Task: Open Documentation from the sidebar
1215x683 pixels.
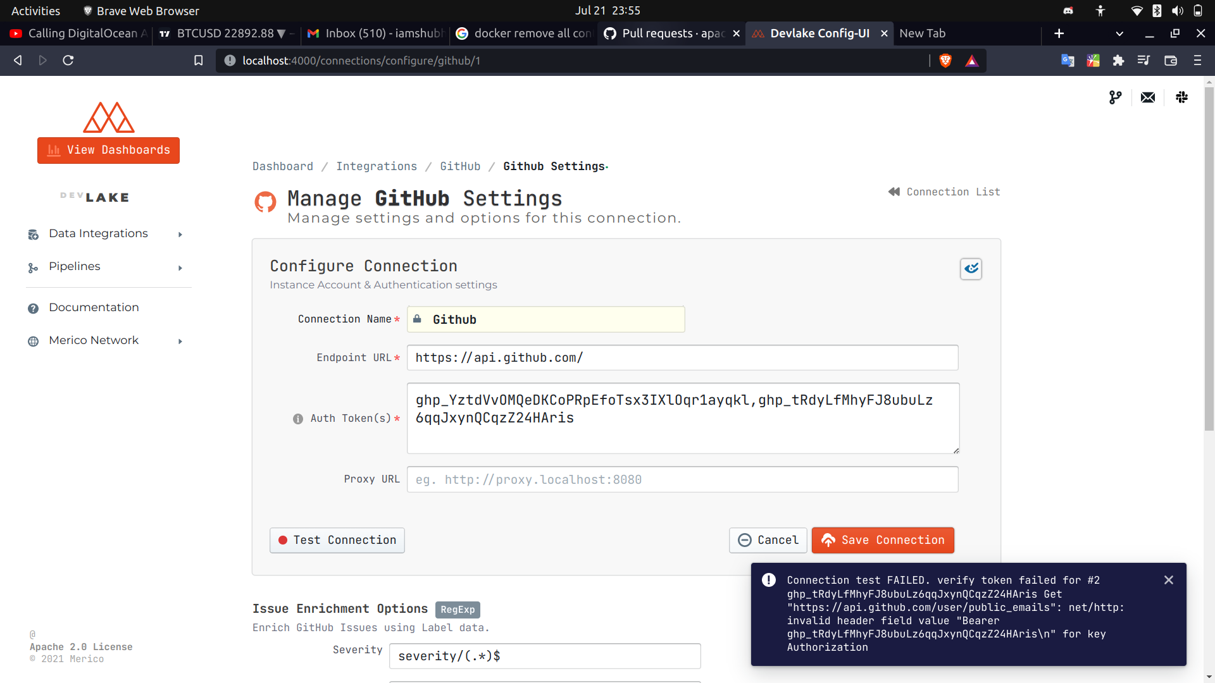Action: point(94,308)
